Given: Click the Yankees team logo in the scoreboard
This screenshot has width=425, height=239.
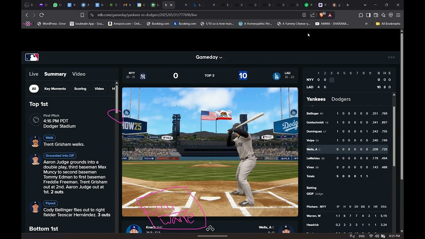Looking at the screenshot, I should coord(143,76).
